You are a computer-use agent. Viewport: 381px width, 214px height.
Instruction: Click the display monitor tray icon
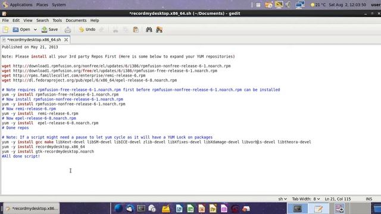point(279,5)
